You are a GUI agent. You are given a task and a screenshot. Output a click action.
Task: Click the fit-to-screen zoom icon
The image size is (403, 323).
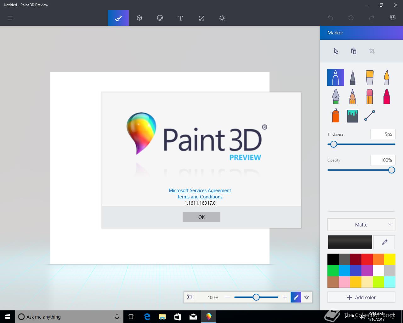click(x=190, y=297)
